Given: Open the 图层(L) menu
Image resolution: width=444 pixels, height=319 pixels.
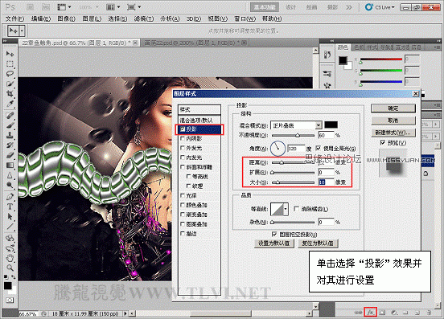Looking at the screenshot, I should tap(92, 18).
